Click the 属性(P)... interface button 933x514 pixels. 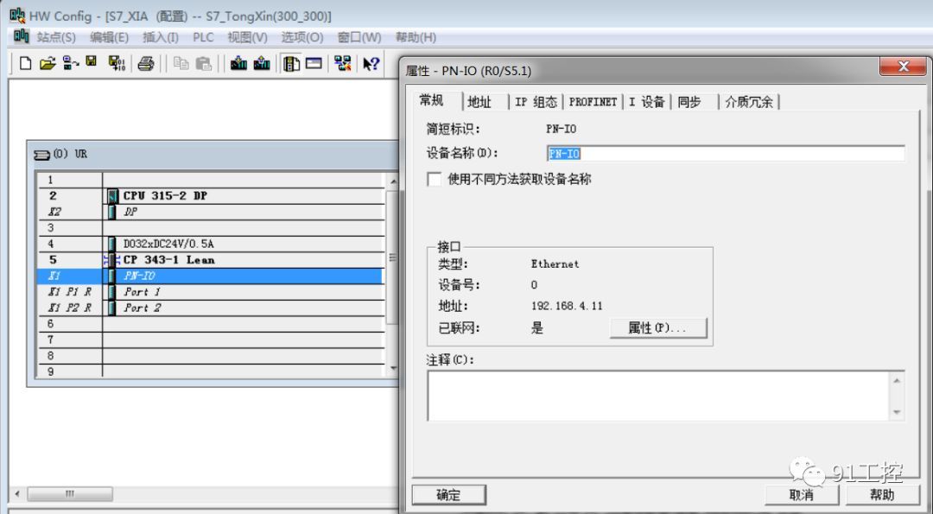(657, 328)
